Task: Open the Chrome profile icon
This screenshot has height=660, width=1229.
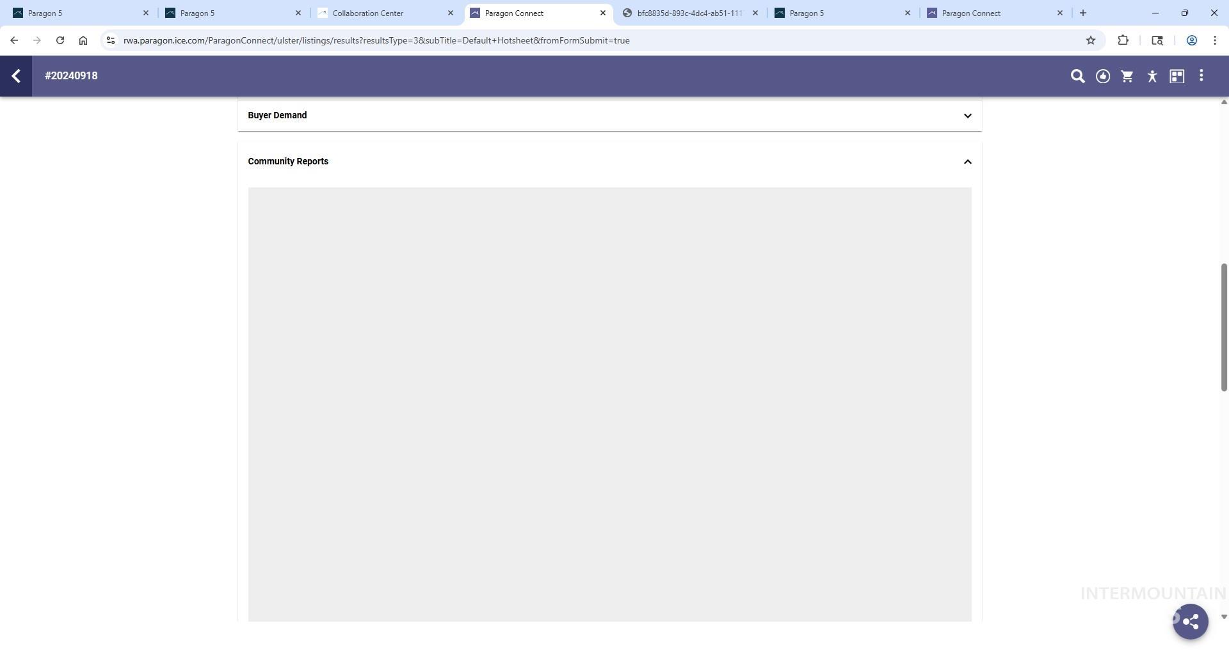Action: pos(1191,40)
